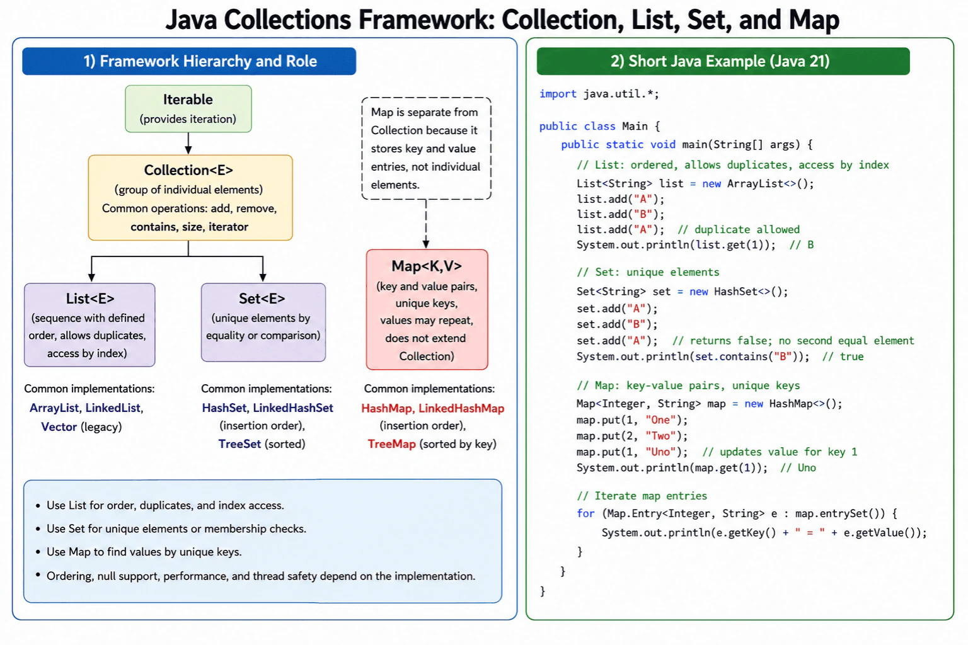Click the dashed note 'Map is separate from Collection'
This screenshot has height=645, width=968.
pos(426,149)
